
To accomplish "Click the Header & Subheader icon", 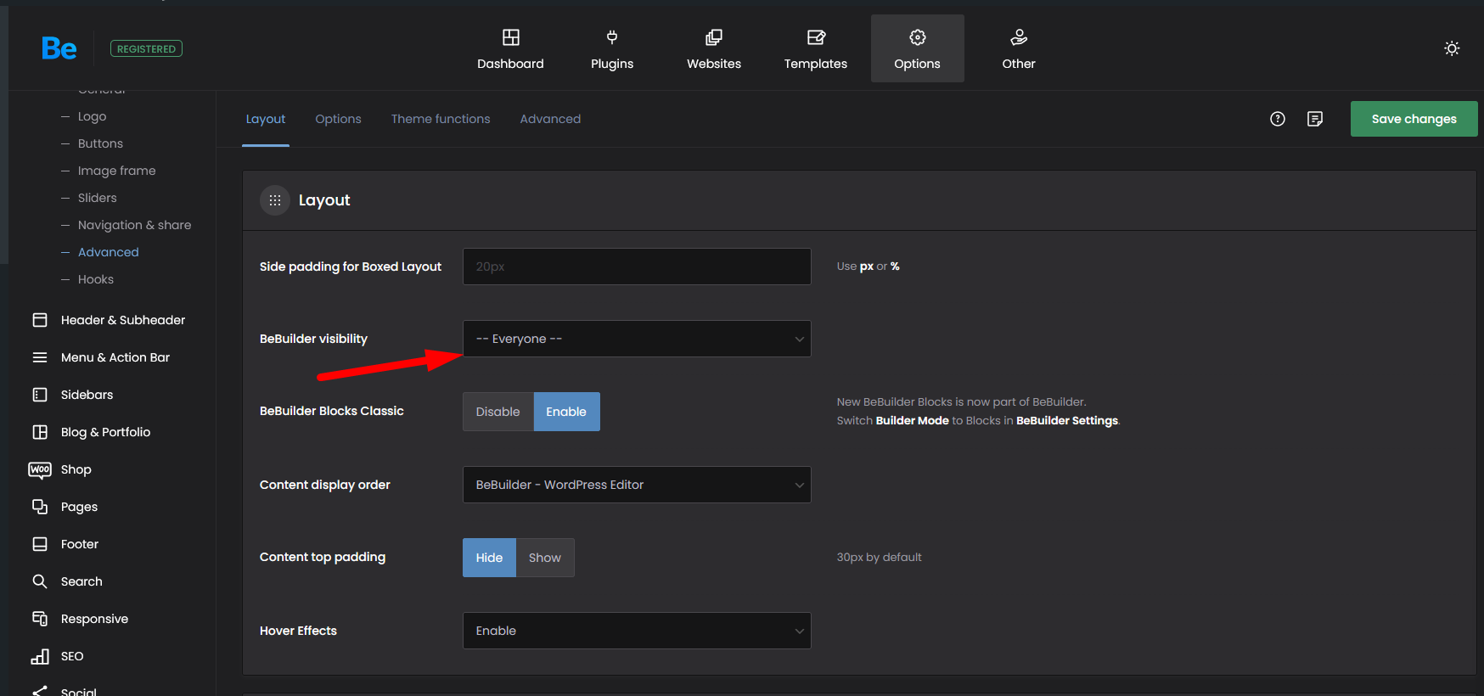I will click(40, 320).
